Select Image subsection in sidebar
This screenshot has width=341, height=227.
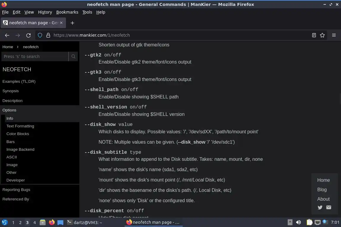(x=12, y=165)
